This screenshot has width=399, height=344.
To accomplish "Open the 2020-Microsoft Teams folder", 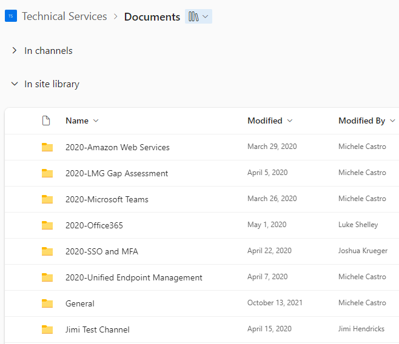I will (107, 199).
